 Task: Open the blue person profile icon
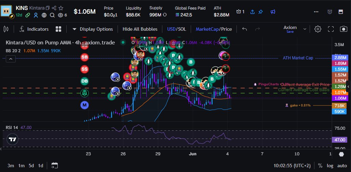(36, 15)
